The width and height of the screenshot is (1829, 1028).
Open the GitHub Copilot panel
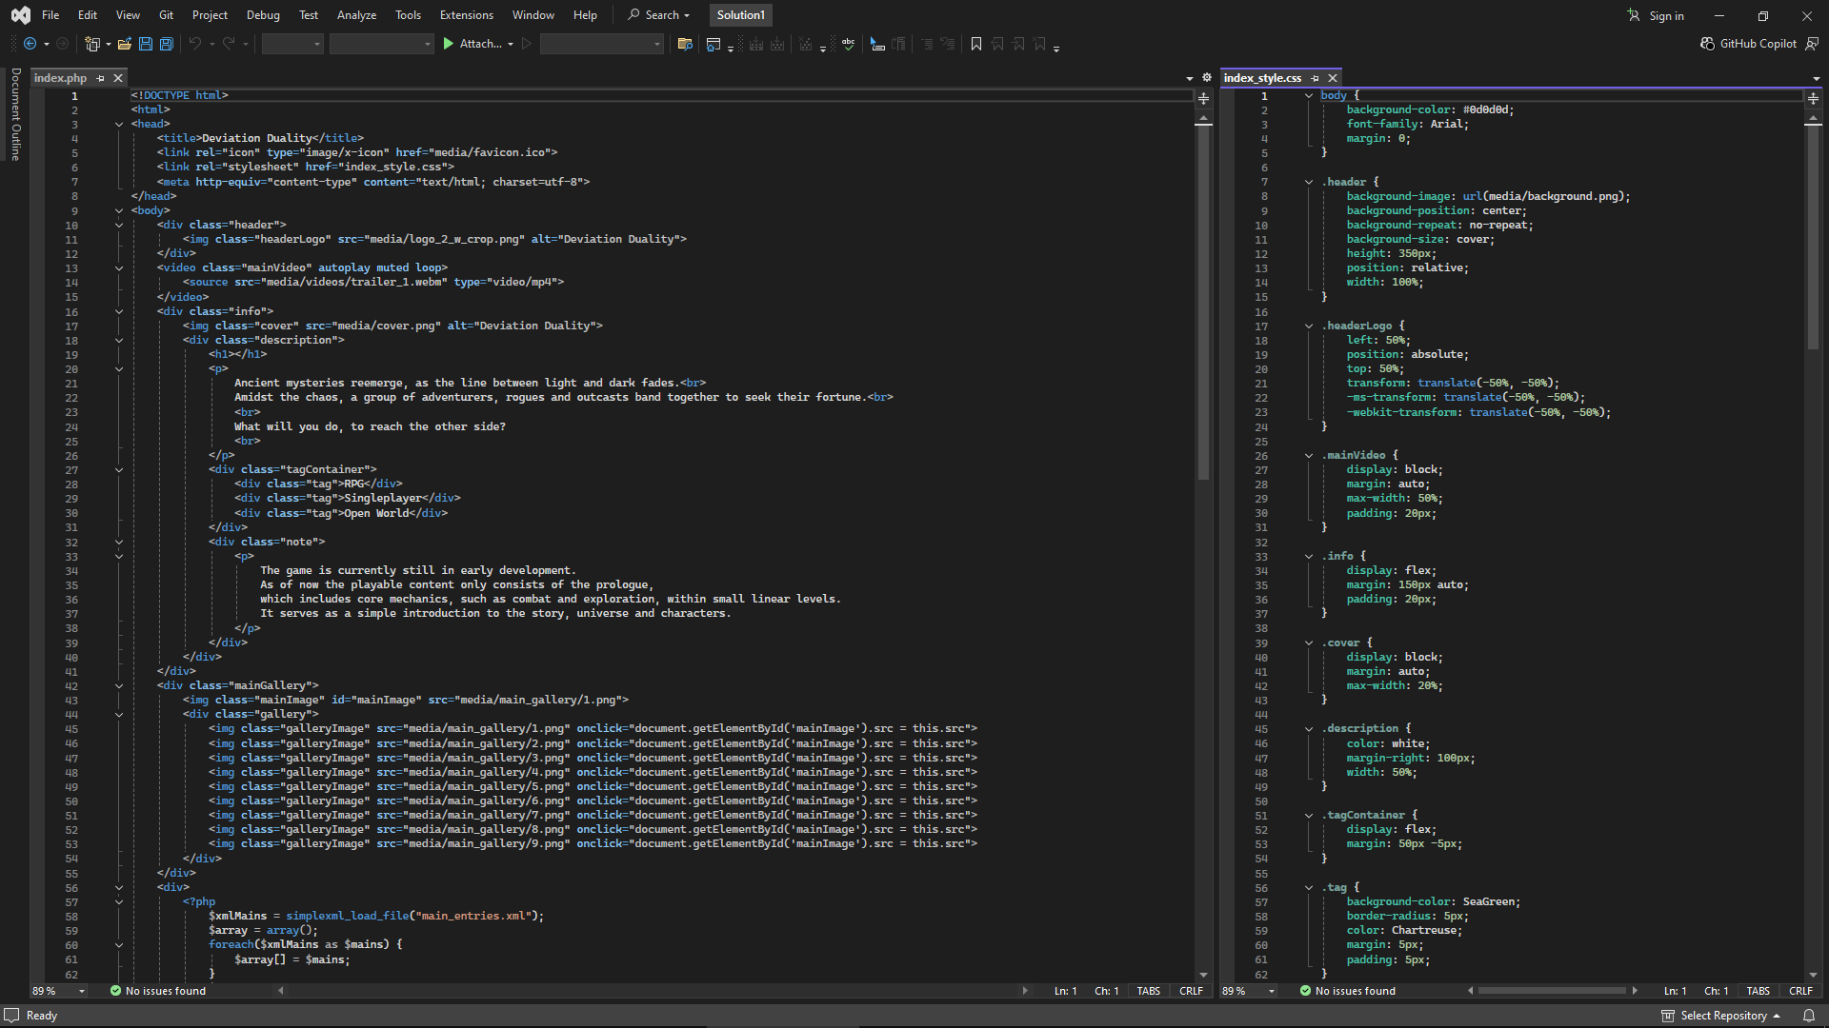tap(1748, 44)
